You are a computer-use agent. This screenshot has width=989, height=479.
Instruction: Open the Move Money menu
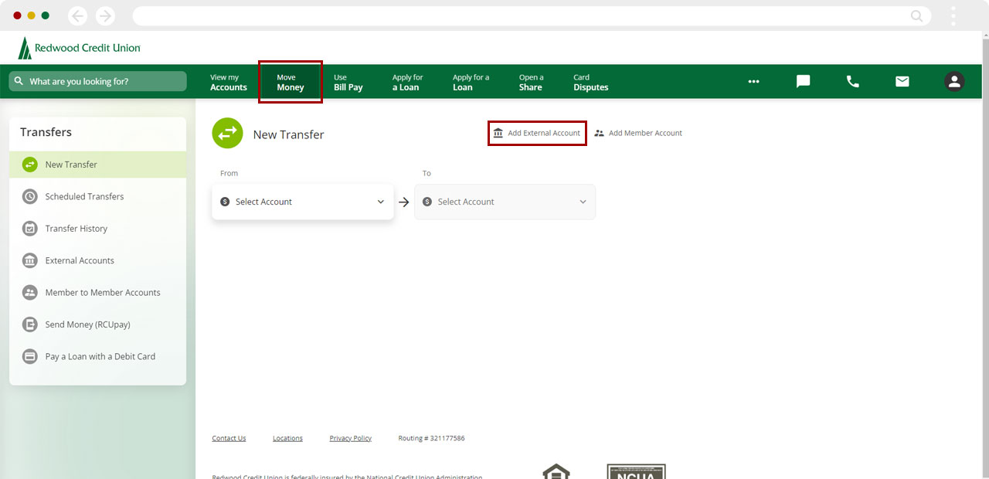click(291, 82)
